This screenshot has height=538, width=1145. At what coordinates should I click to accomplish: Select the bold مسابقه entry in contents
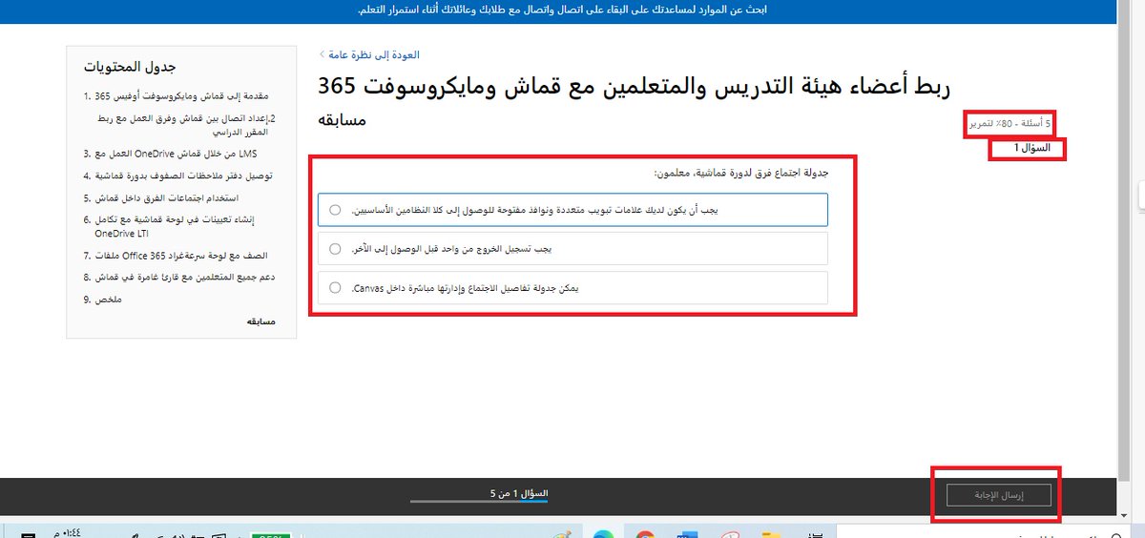click(x=260, y=321)
